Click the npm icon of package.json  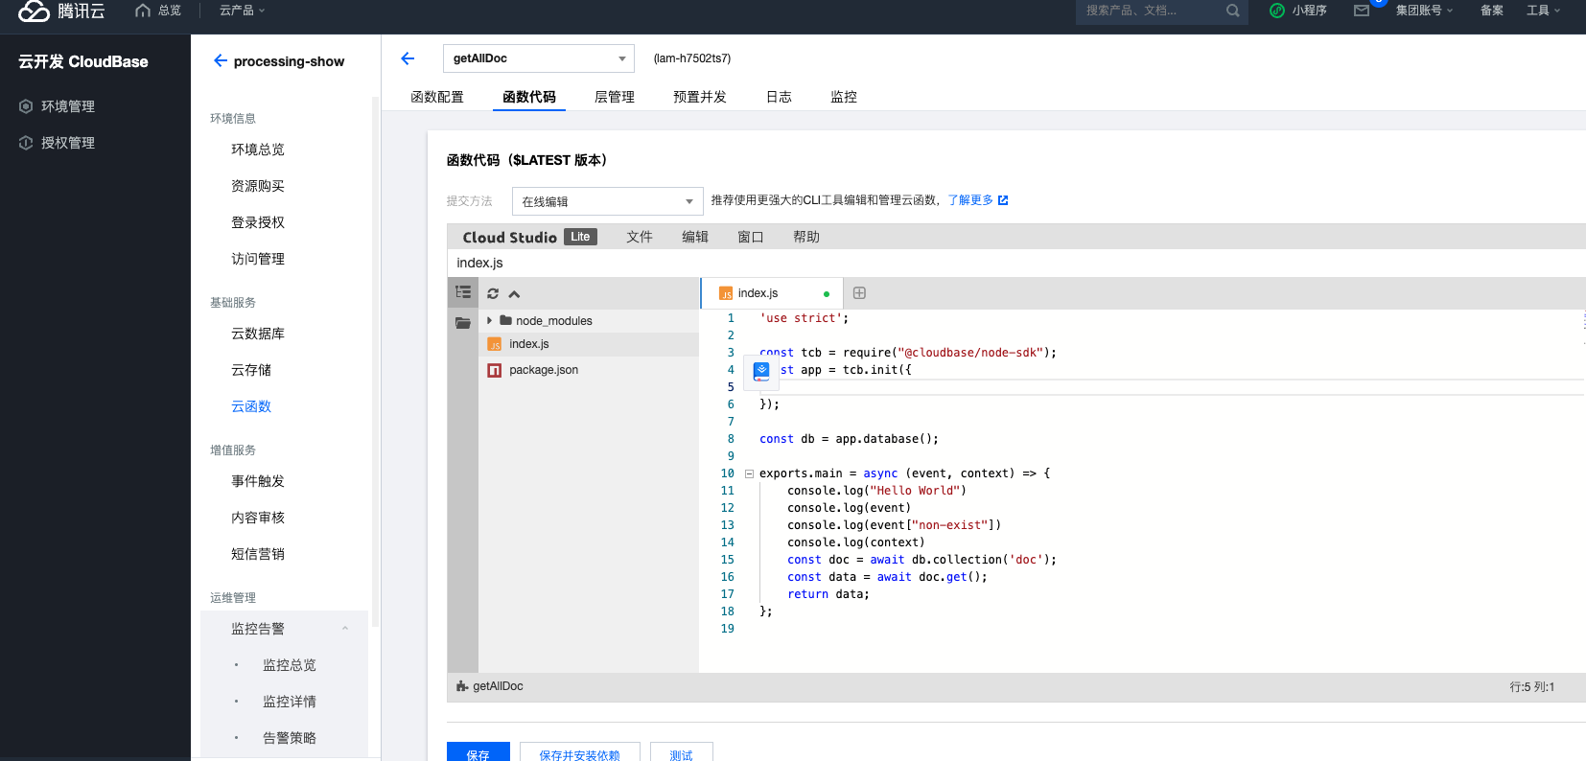click(495, 370)
